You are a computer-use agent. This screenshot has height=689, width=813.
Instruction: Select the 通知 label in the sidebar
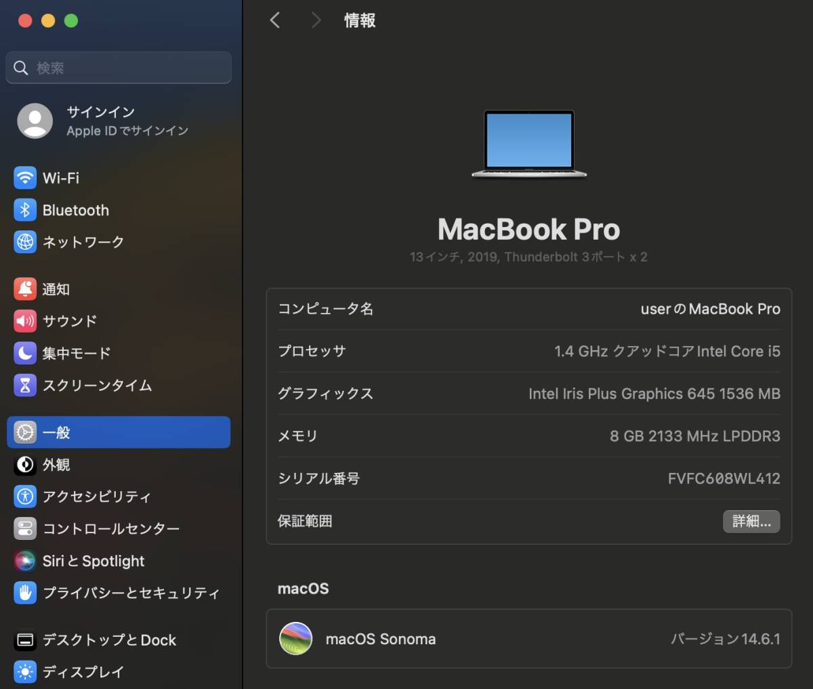coord(56,289)
